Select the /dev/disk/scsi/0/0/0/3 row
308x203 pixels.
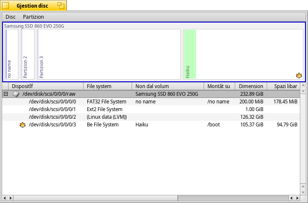[151, 125]
